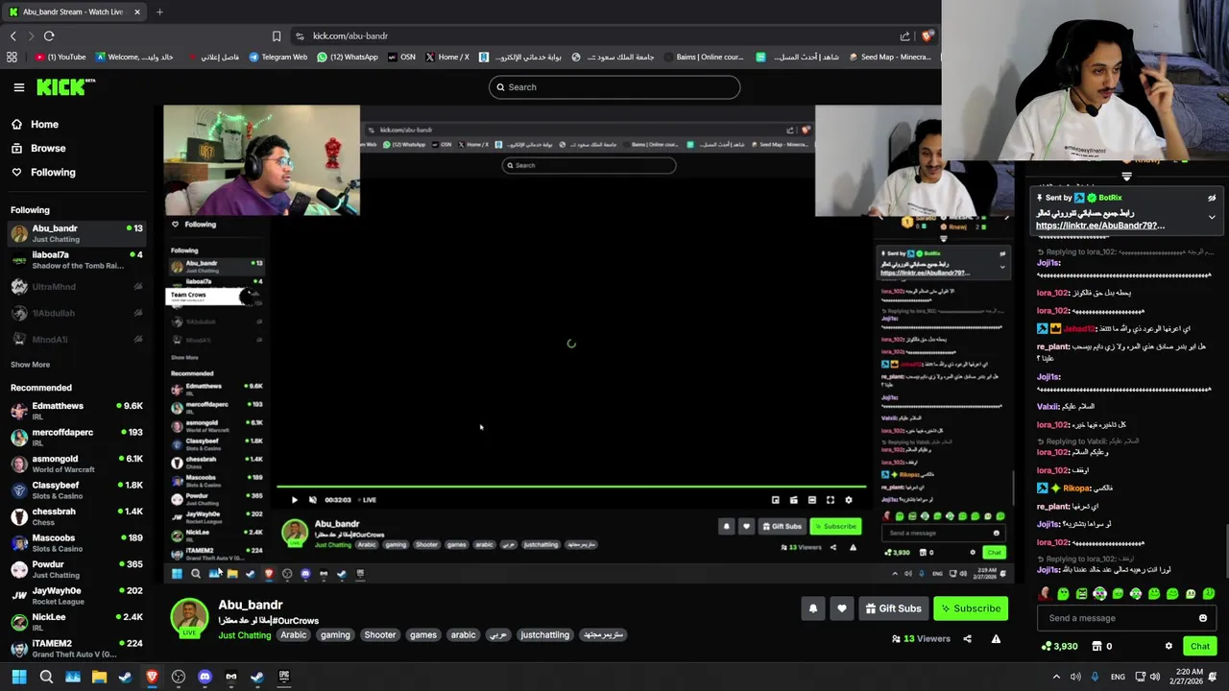This screenshot has height=691, width=1229.
Task: Open the Powdur recommended channel
Action: tap(77, 569)
